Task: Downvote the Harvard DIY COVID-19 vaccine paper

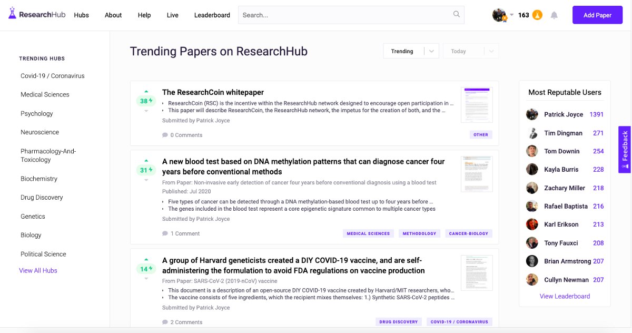Action: [146, 278]
